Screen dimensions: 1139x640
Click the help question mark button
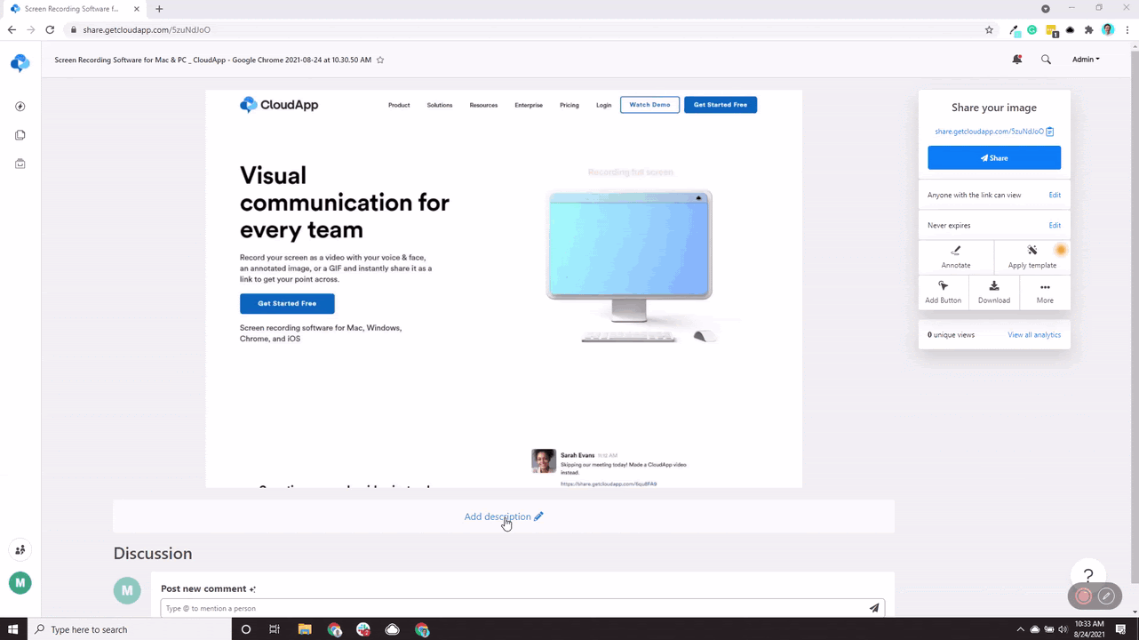(x=1088, y=576)
